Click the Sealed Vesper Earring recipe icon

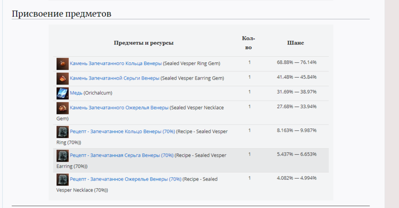point(62,156)
